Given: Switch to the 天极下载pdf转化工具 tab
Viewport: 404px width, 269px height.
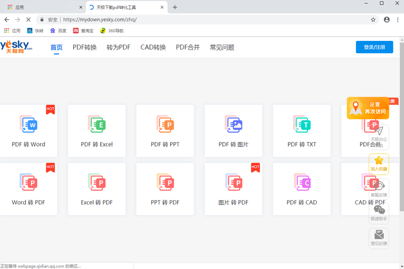Looking at the screenshot, I should click(x=126, y=7).
